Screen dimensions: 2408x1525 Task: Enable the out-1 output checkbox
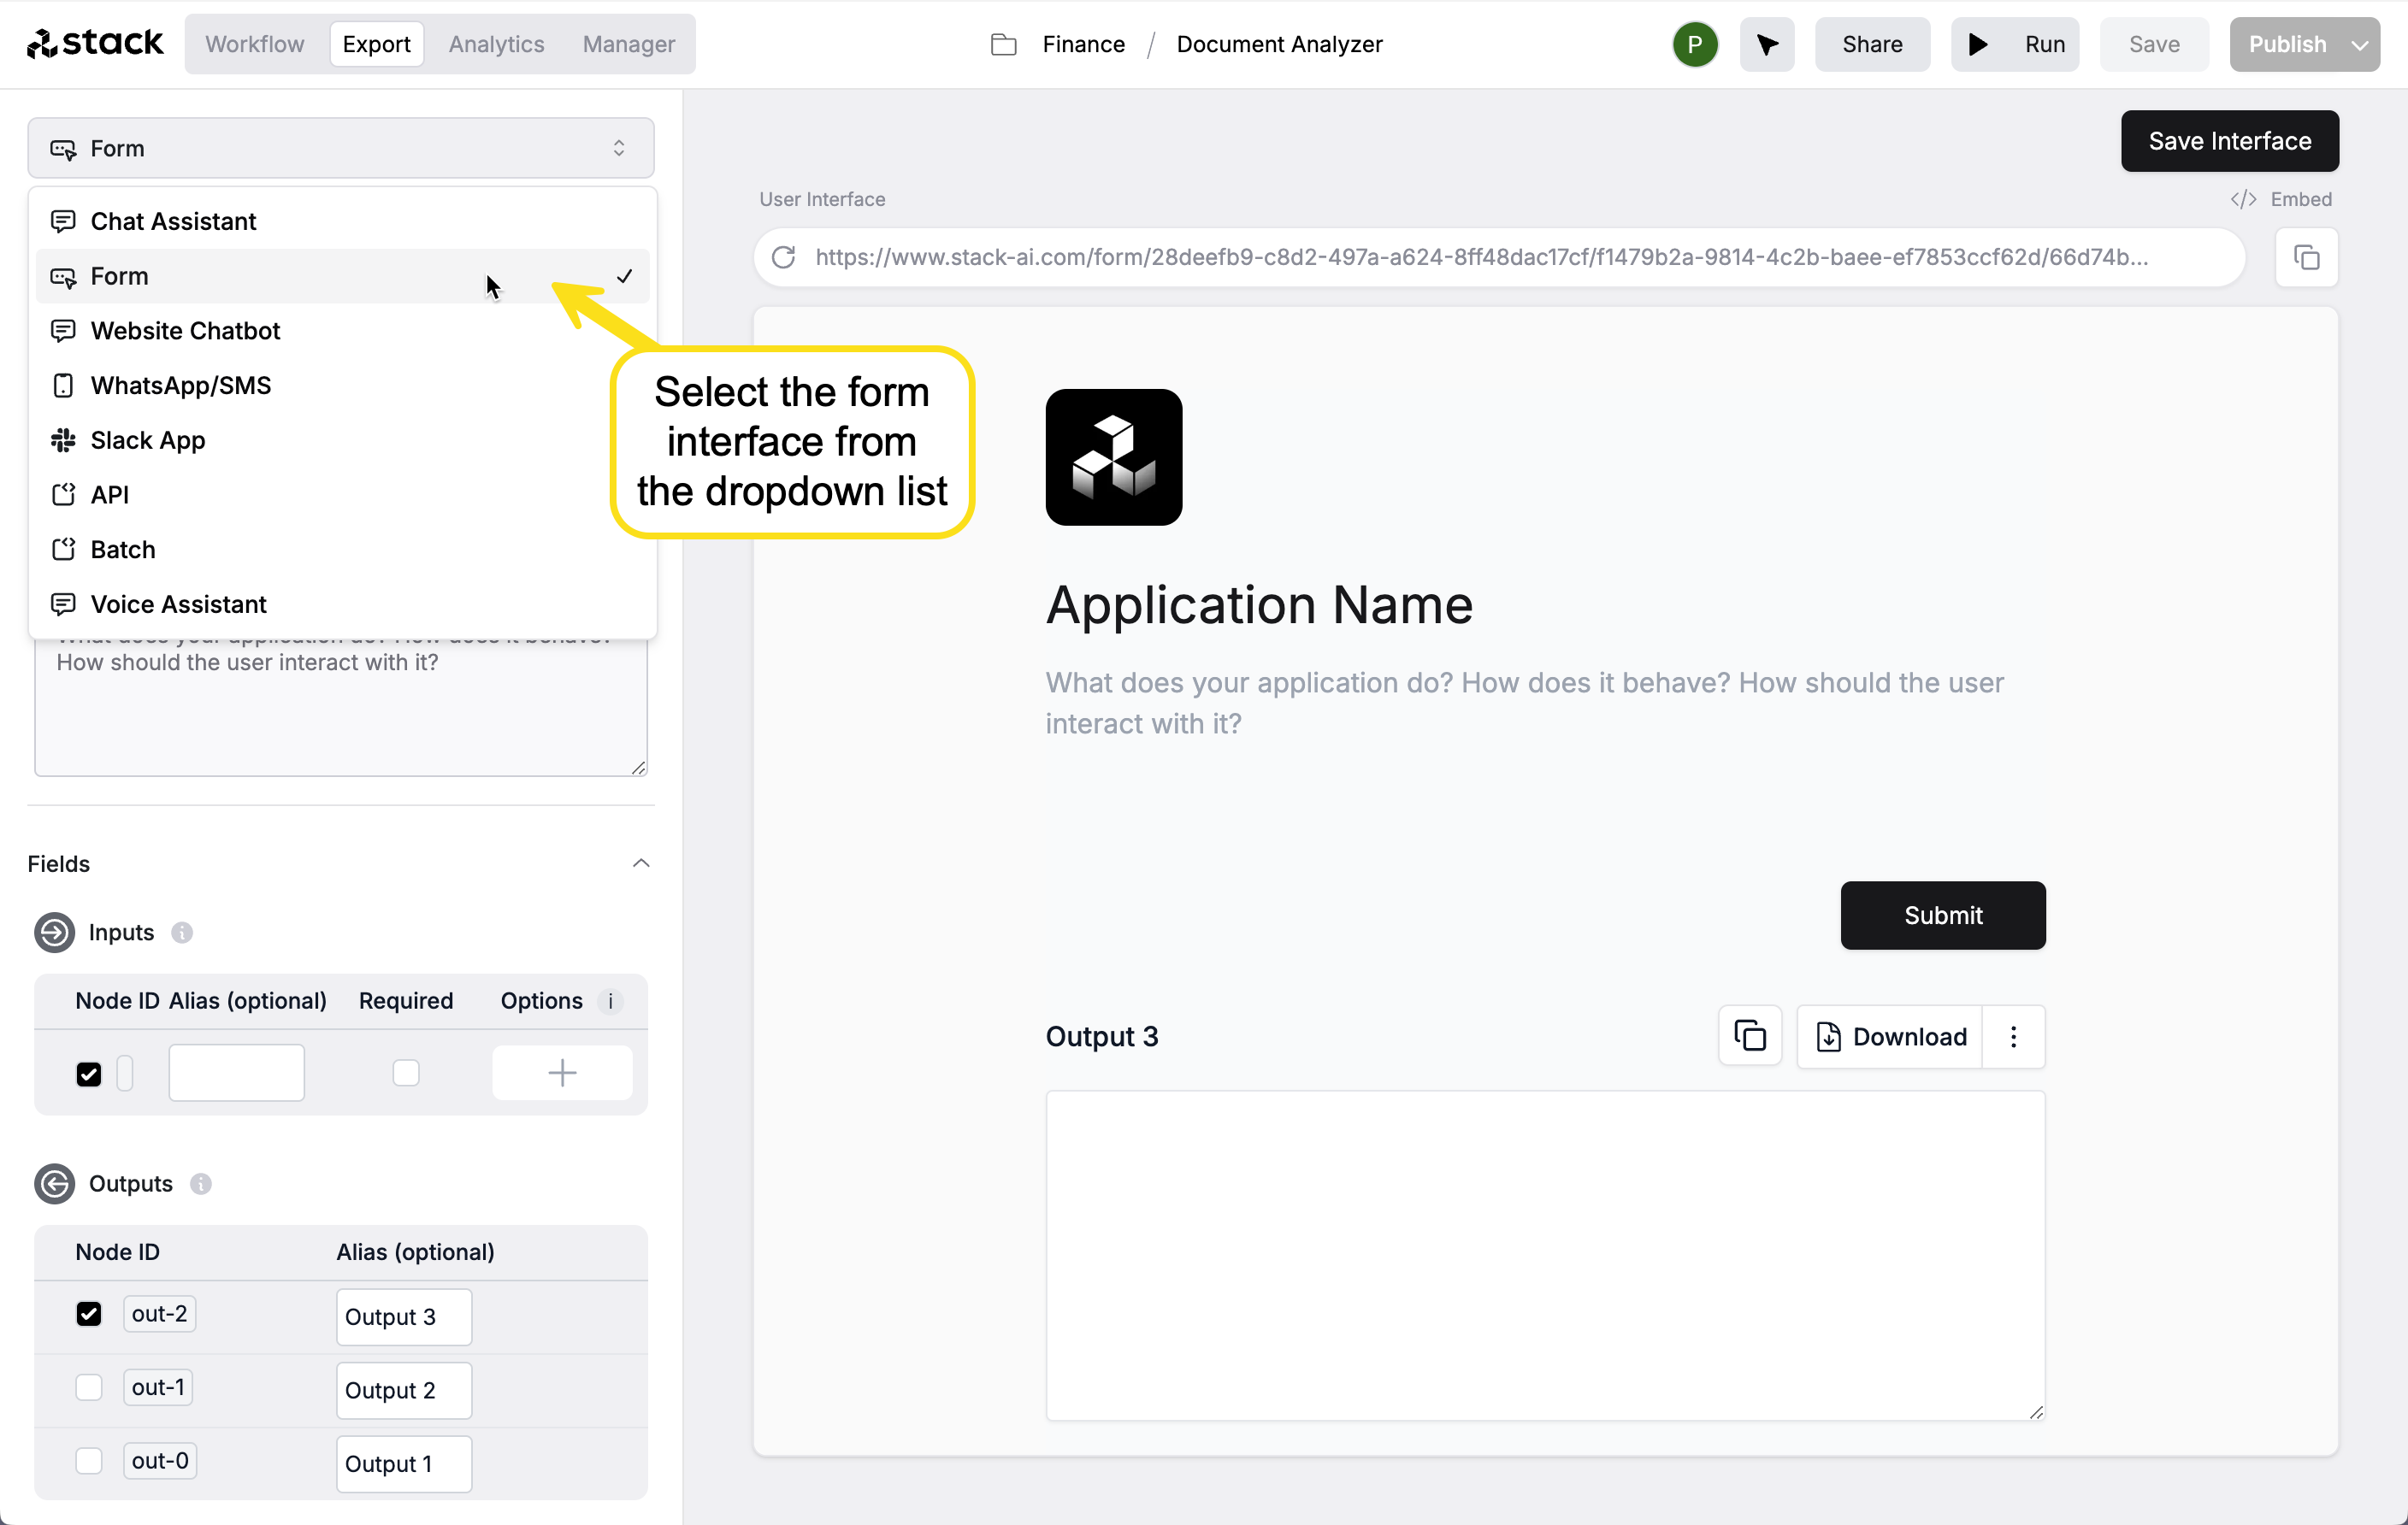88,1387
